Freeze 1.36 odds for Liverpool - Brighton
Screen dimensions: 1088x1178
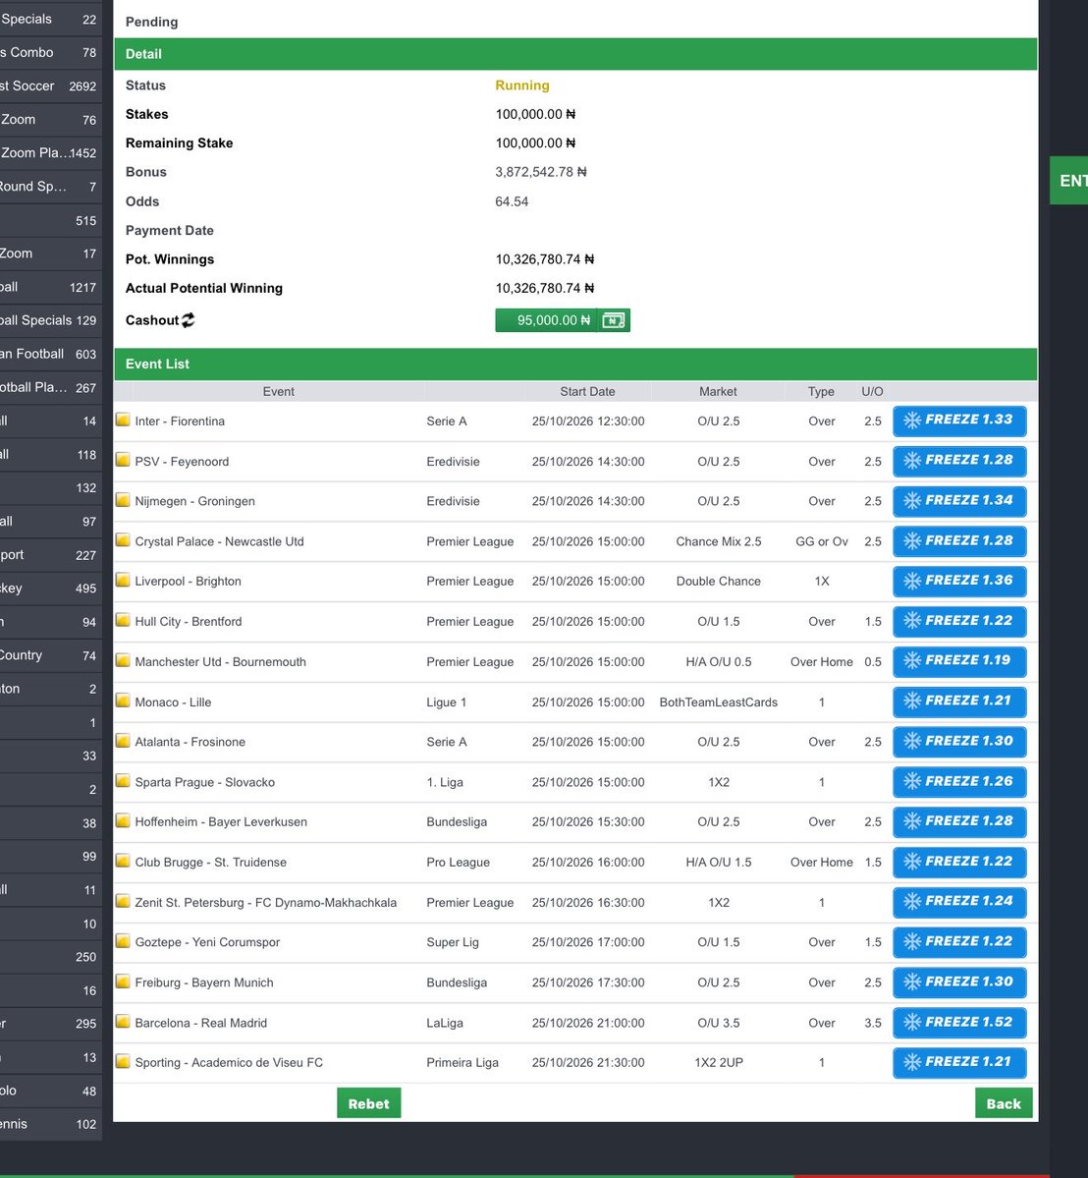point(959,581)
